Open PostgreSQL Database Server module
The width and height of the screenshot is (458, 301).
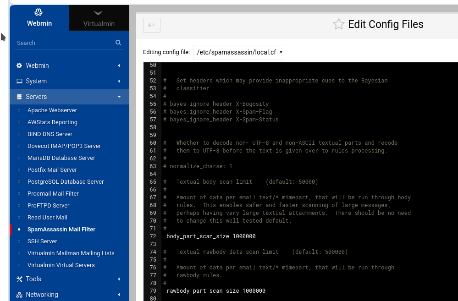[66, 181]
